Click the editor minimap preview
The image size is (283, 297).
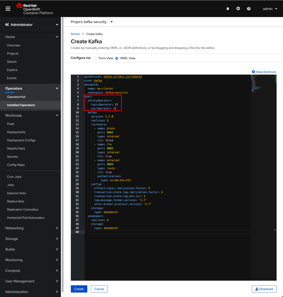pos(256,83)
